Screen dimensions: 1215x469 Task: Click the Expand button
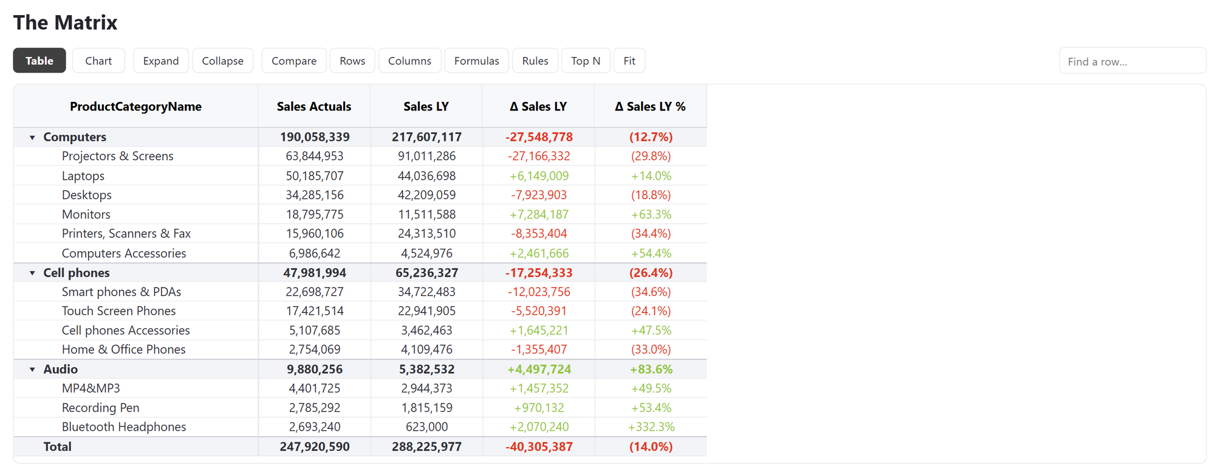[x=161, y=61]
